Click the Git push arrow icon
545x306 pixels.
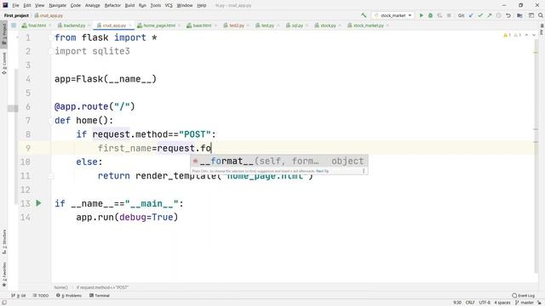pyautogui.click(x=490, y=15)
